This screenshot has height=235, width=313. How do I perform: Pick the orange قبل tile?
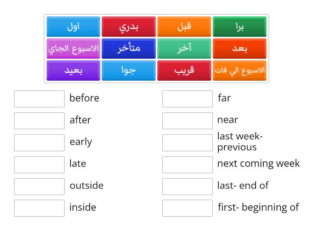[x=184, y=27]
